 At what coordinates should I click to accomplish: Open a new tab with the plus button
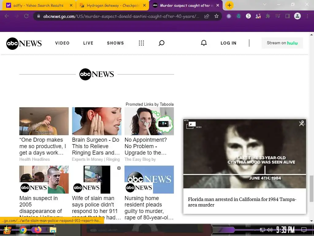(x=229, y=5)
